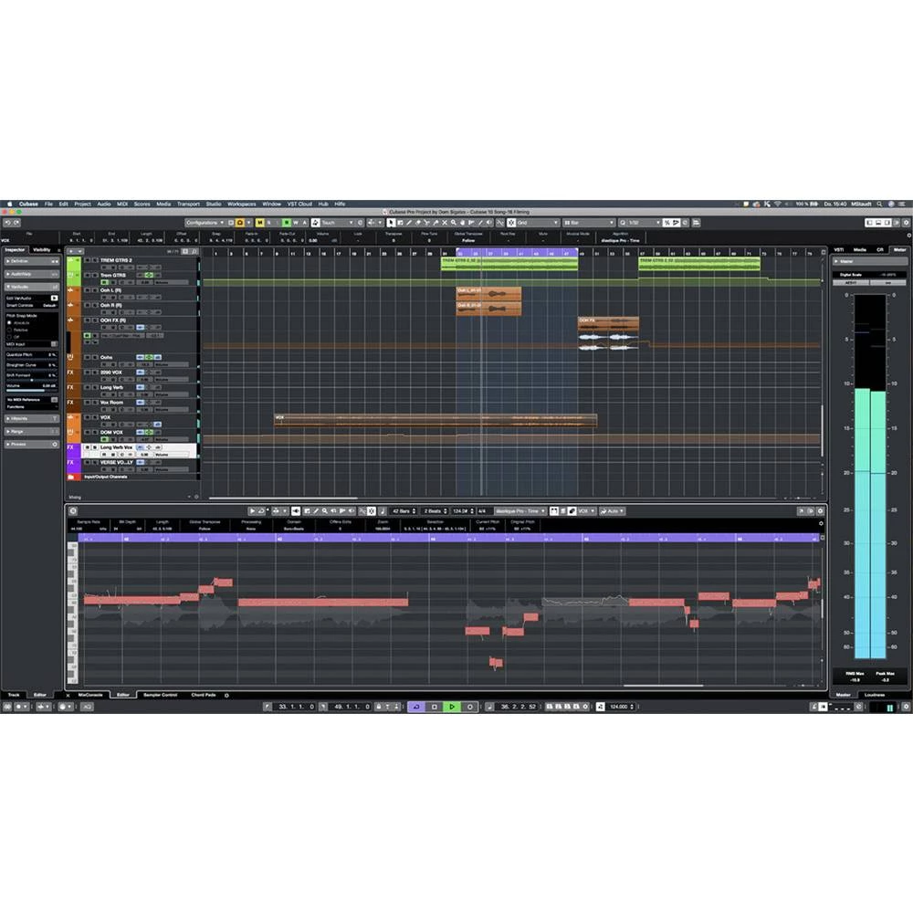Click the yellow M mute state button
The width and height of the screenshot is (913, 913).
[x=259, y=223]
